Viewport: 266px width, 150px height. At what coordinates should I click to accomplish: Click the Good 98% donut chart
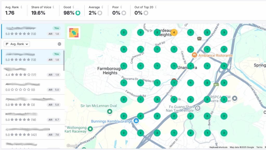coord(78,13)
